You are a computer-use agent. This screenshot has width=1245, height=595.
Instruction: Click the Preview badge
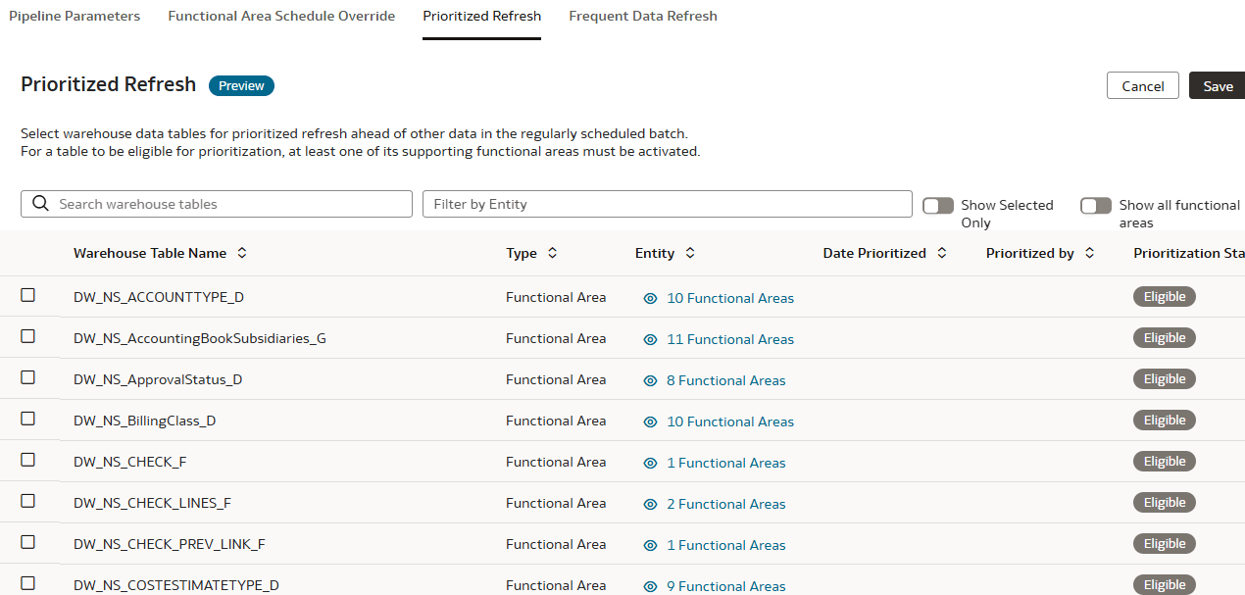click(241, 86)
